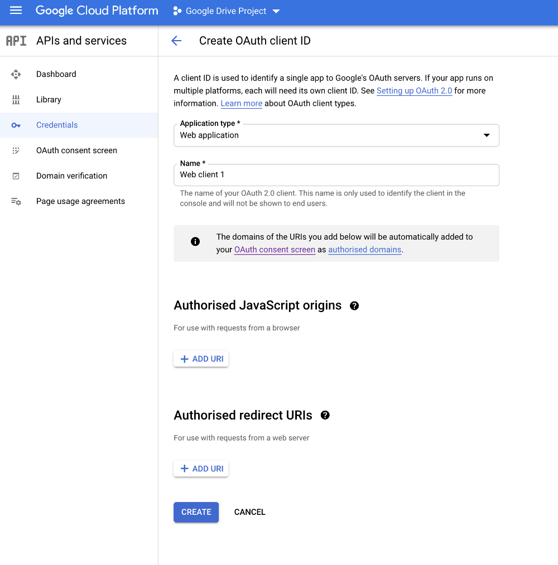Click the OAuth consent screen icon
This screenshot has height=565, width=558.
pyautogui.click(x=16, y=150)
